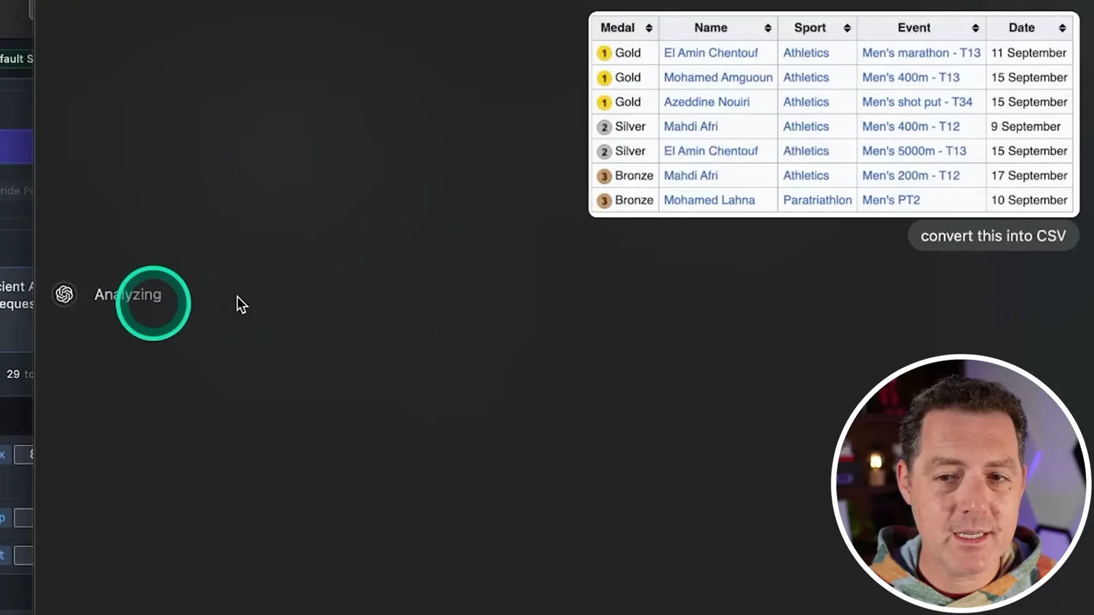1094x615 pixels.
Task: Open Athletics link in Mohamed Amguoun row
Action: point(805,77)
